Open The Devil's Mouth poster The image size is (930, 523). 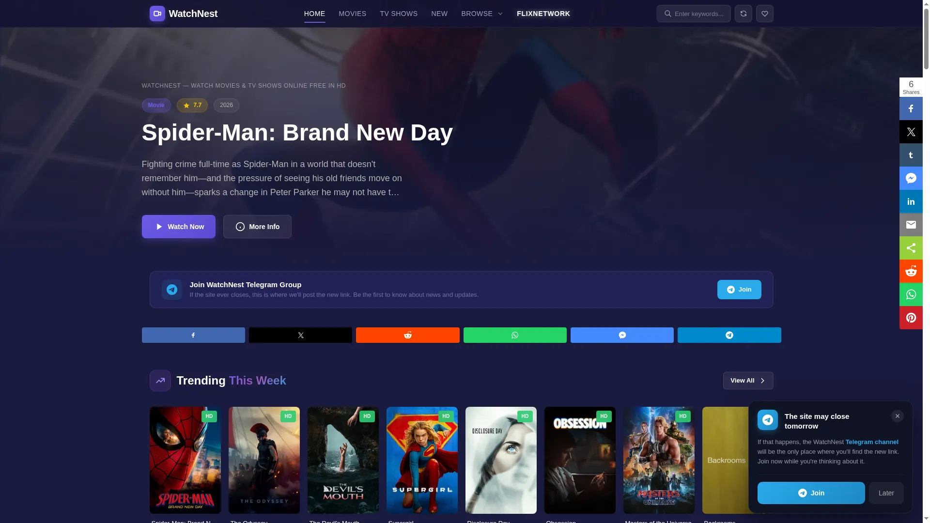coord(343,460)
